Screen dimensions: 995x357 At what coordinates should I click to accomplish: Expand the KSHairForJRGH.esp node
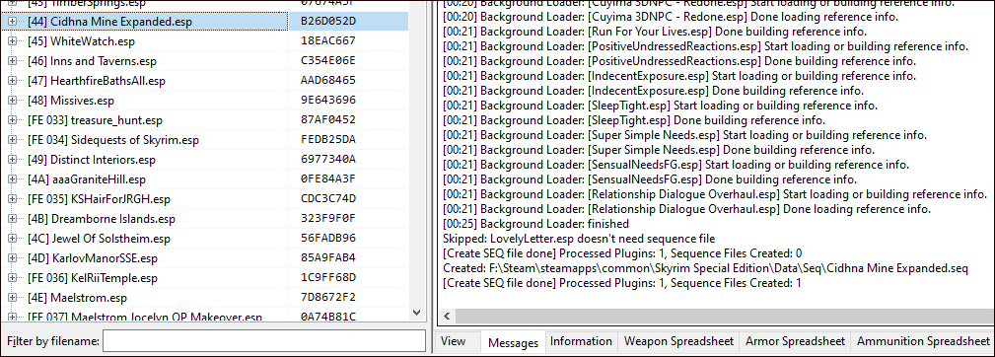click(13, 198)
